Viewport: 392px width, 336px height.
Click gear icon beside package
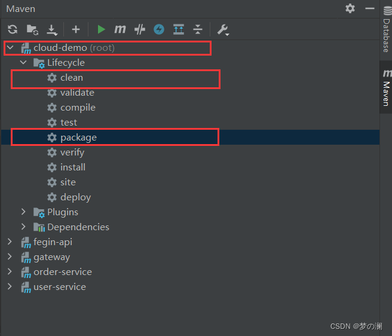pyautogui.click(x=52, y=138)
